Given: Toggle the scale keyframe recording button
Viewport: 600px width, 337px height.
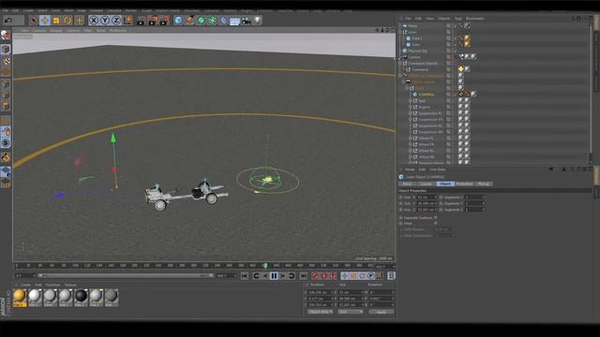Looking at the screenshot, I should tap(353, 276).
